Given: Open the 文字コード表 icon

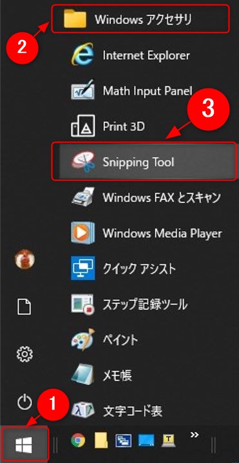Looking at the screenshot, I should point(82,410).
